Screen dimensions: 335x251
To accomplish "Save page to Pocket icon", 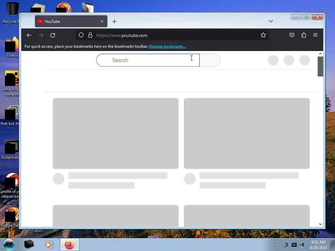I will point(291,35).
